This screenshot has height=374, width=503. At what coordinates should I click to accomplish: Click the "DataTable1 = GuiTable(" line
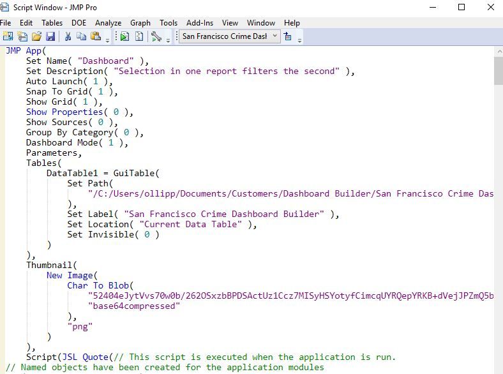coord(103,174)
